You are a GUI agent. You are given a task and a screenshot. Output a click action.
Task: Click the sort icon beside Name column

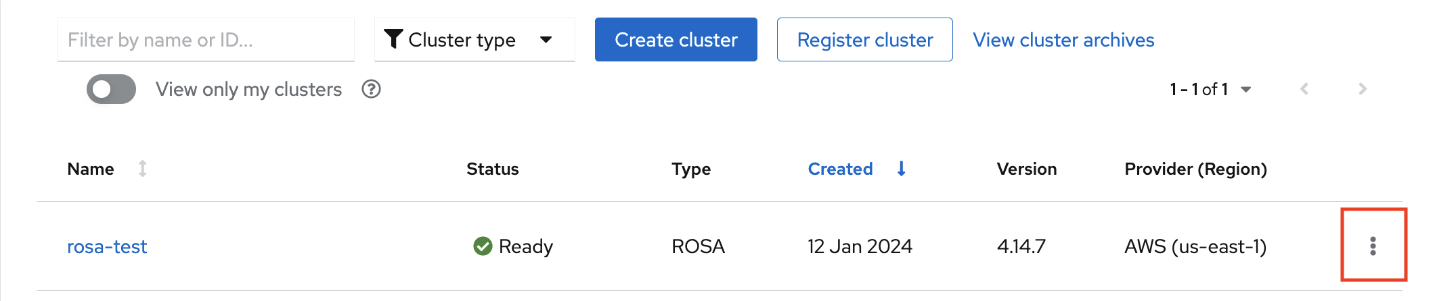142,169
